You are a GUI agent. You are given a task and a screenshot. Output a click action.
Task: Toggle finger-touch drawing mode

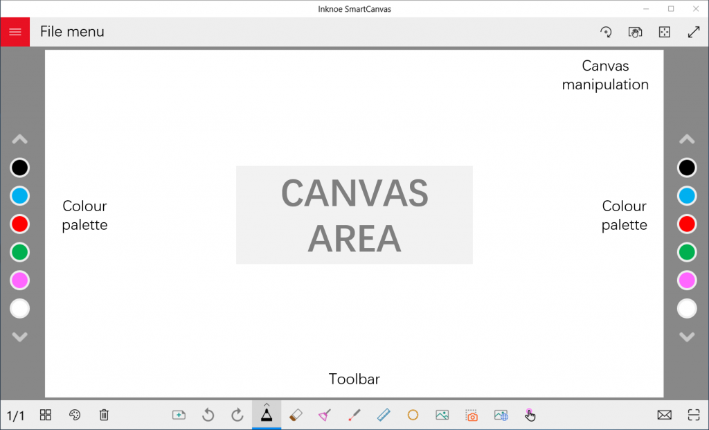[x=530, y=415]
